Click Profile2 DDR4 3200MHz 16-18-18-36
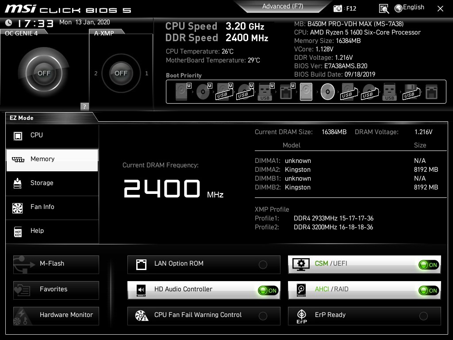 (314, 227)
